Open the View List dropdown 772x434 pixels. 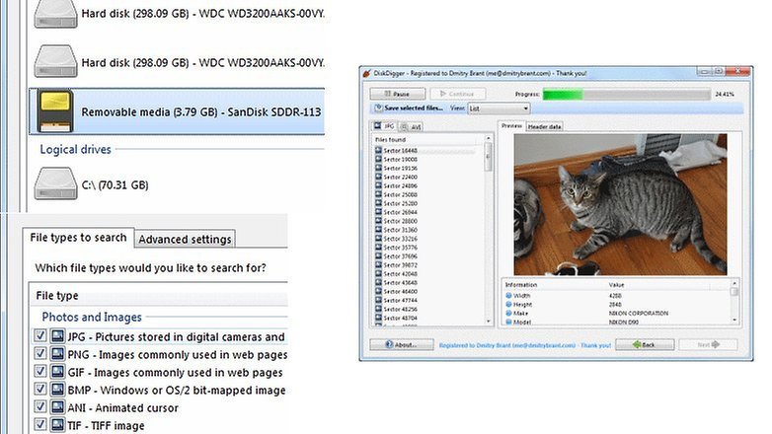[500, 108]
